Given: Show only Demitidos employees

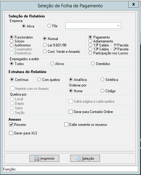Looking at the screenshot, I should [x=93, y=64].
